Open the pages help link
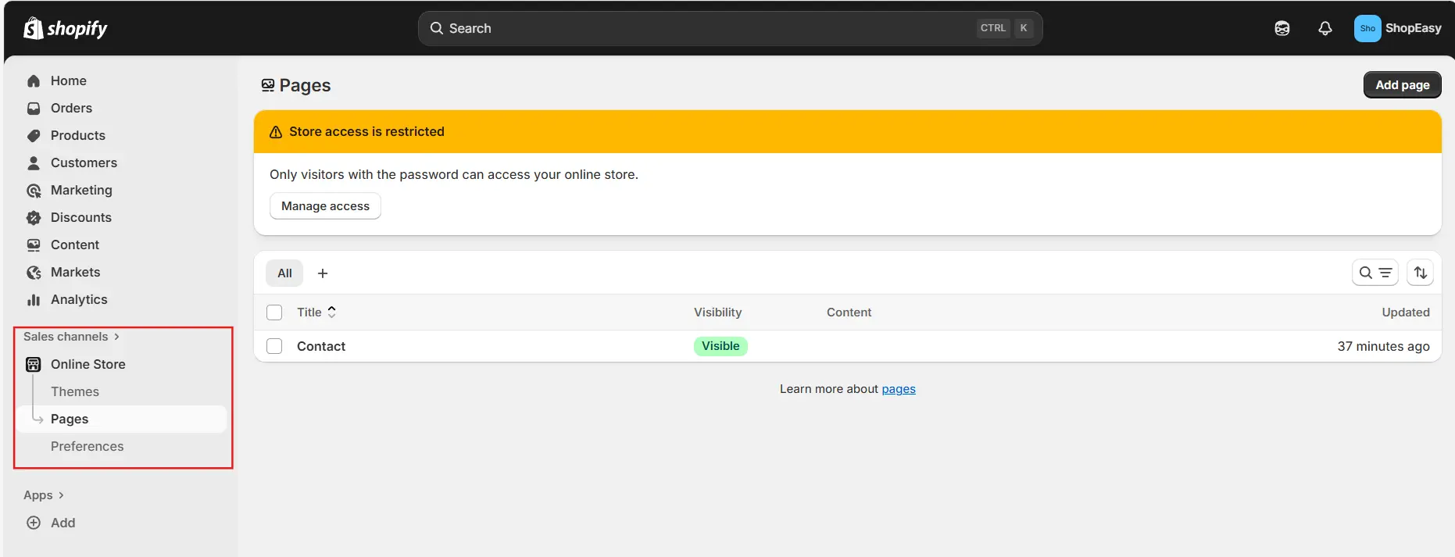The width and height of the screenshot is (1455, 557). [899, 389]
